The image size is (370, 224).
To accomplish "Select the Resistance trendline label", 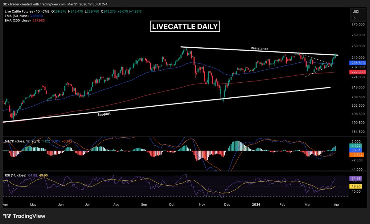I will [259, 49].
